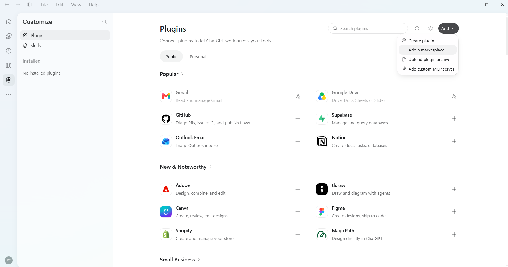This screenshot has width=508, height=267.
Task: Open the library icon in left rail
Action: click(x=9, y=65)
